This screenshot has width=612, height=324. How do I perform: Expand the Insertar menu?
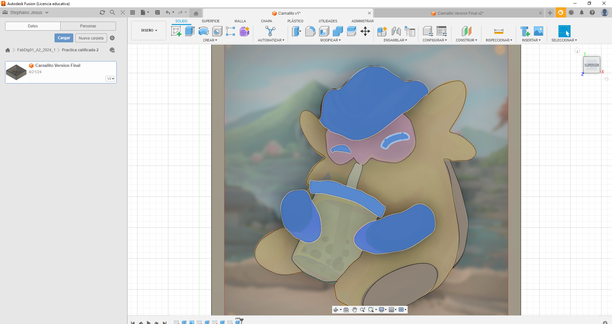pyautogui.click(x=531, y=40)
